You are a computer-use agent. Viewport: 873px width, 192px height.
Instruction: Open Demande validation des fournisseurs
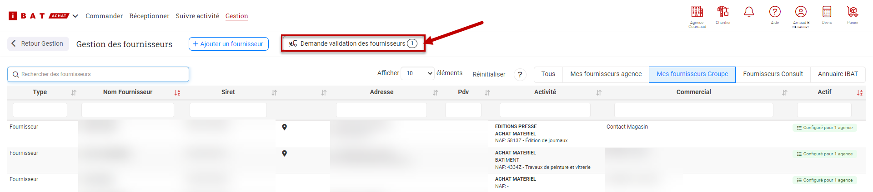pyautogui.click(x=353, y=43)
